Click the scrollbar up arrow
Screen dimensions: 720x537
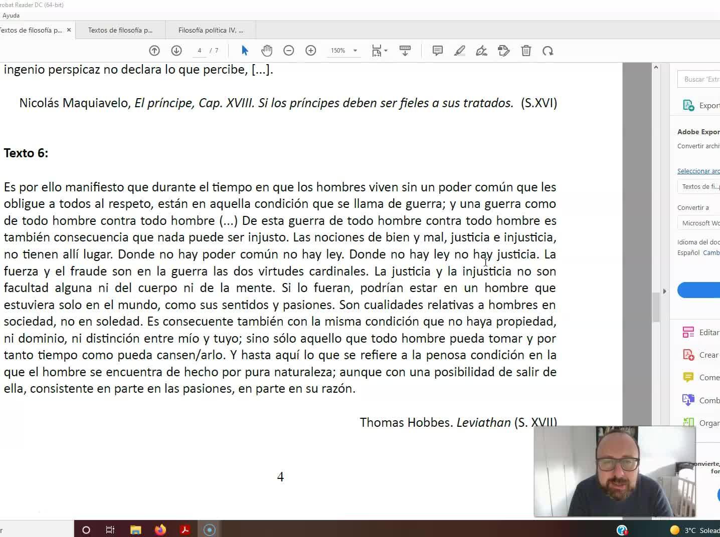pyautogui.click(x=656, y=67)
